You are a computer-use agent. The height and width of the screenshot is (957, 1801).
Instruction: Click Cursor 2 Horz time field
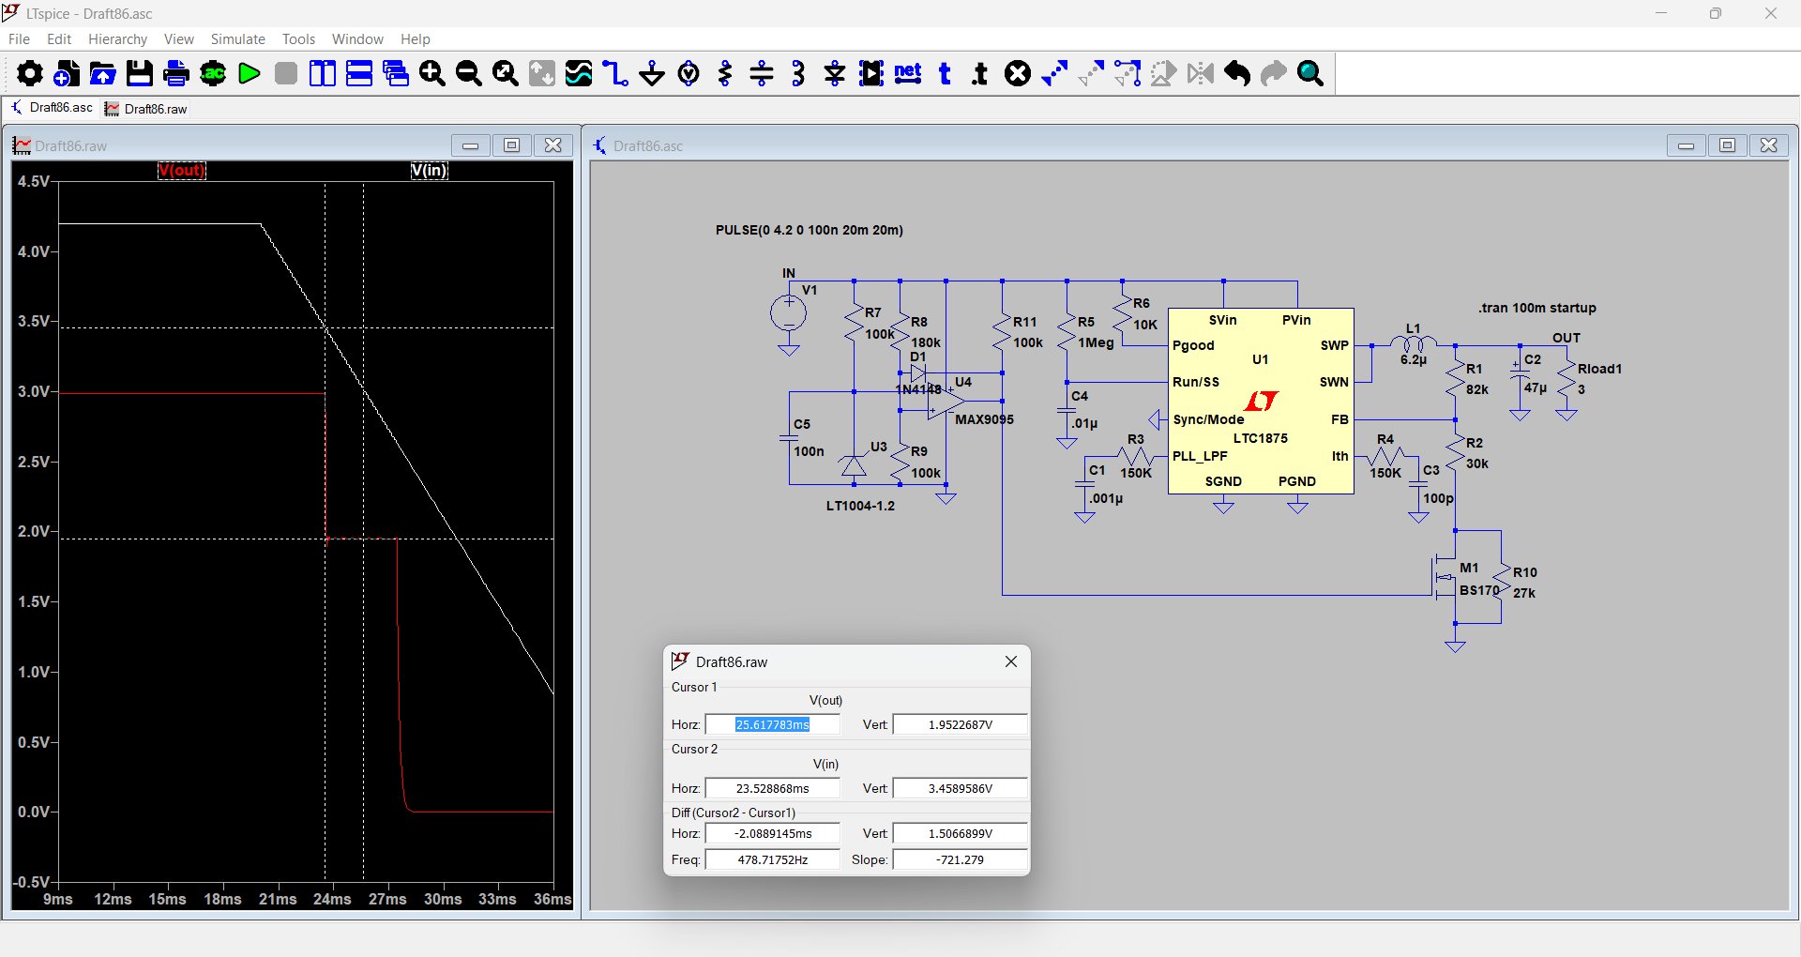tap(773, 788)
